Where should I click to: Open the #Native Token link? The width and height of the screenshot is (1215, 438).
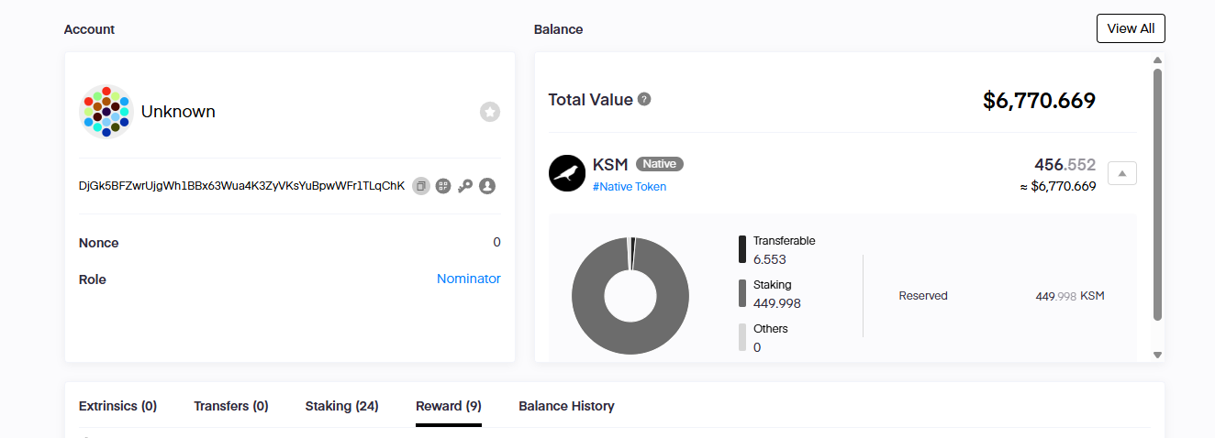click(x=630, y=187)
